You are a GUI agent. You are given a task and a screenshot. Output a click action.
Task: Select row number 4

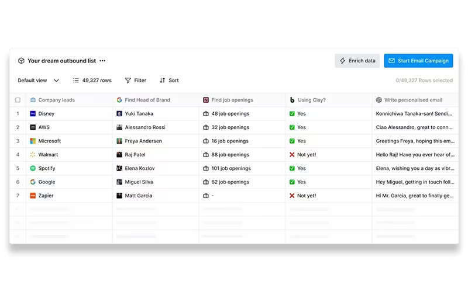[18, 155]
